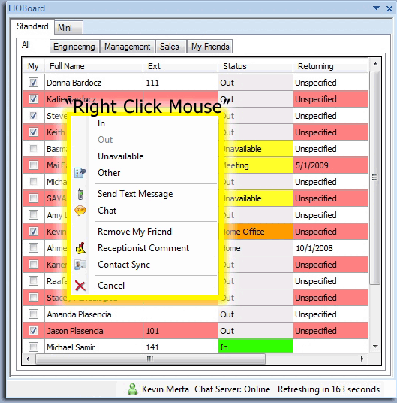Screen dimensions: 397x403
Task: Toggle My checkbox for Katie Bardocz
Action: click(33, 99)
